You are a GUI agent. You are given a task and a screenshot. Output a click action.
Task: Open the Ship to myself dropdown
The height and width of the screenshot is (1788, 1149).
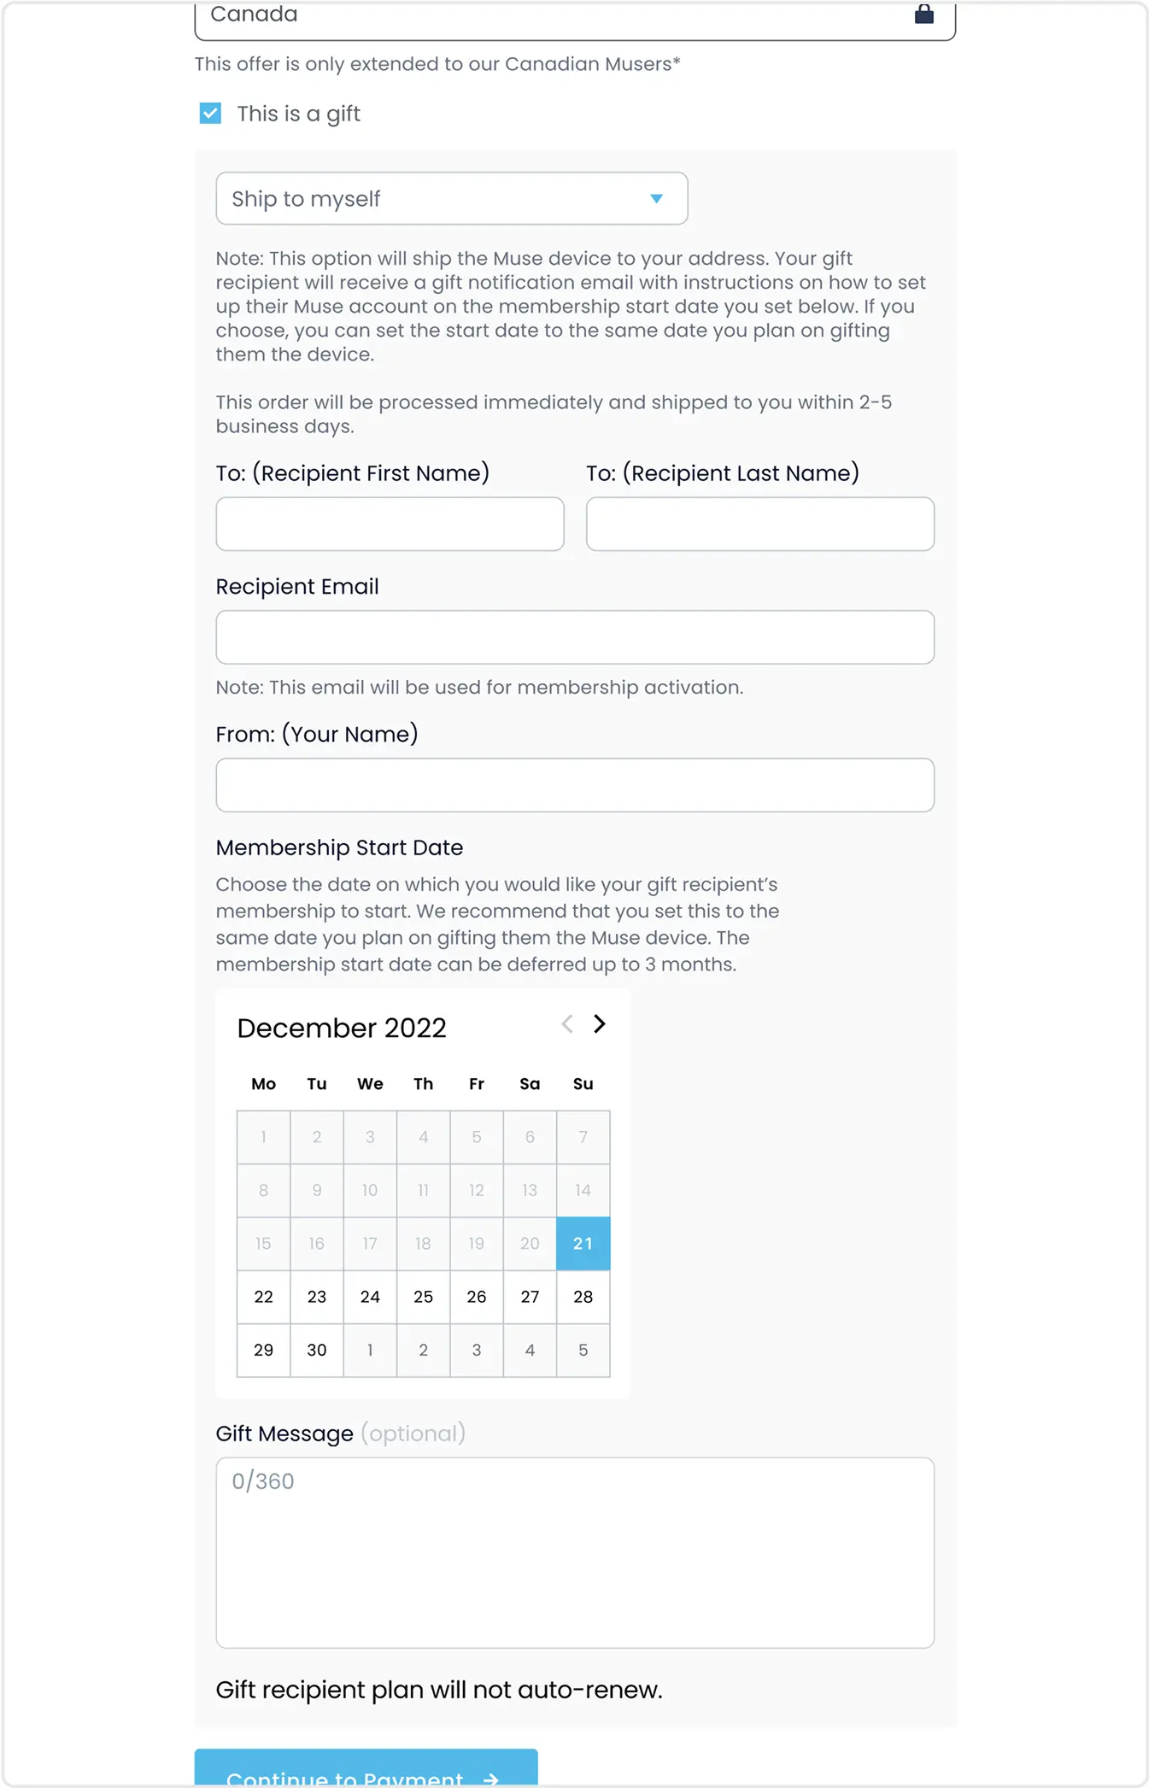[451, 198]
